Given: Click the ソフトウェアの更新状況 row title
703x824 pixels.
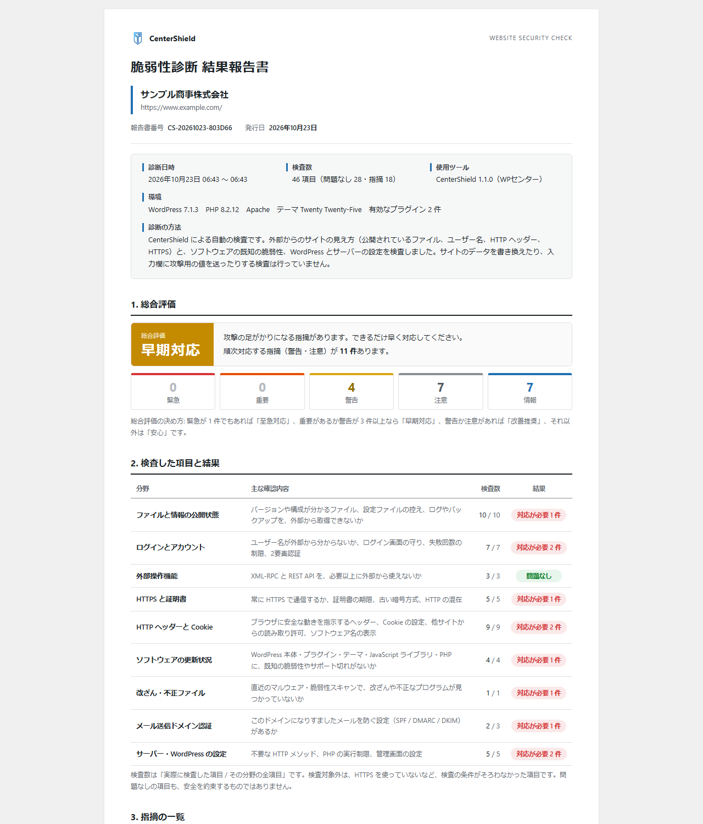Looking at the screenshot, I should [174, 660].
